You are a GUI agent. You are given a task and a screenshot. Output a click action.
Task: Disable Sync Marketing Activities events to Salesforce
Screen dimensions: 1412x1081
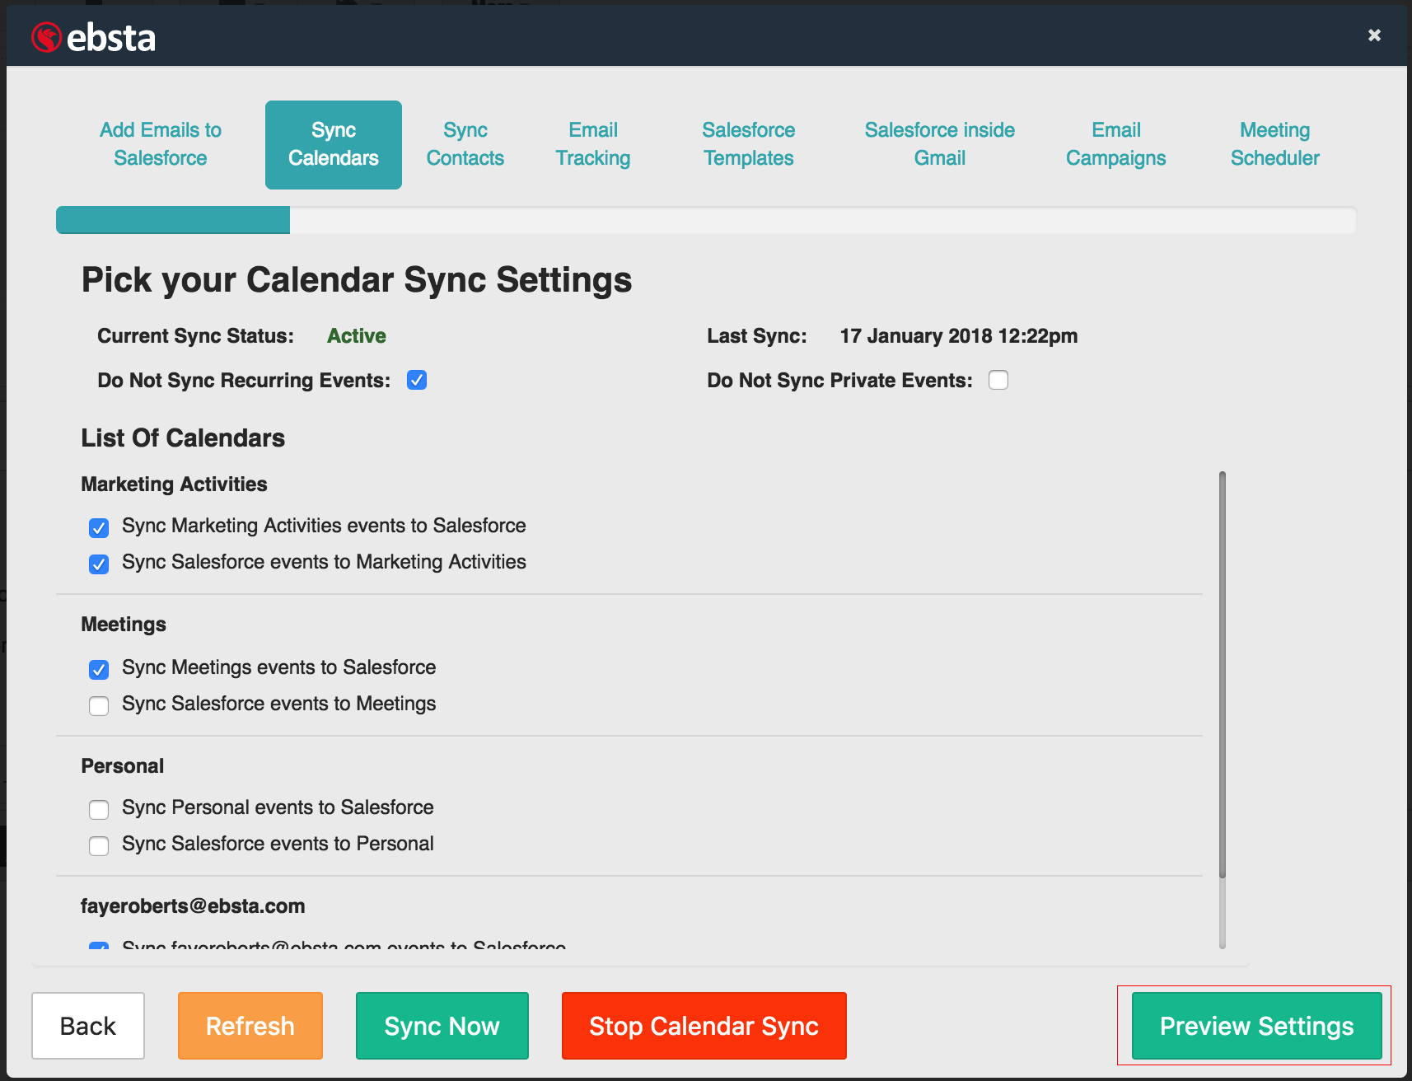(99, 527)
